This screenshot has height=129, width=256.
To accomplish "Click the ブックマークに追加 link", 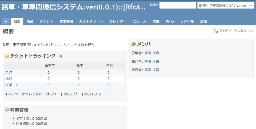I will (233, 31).
